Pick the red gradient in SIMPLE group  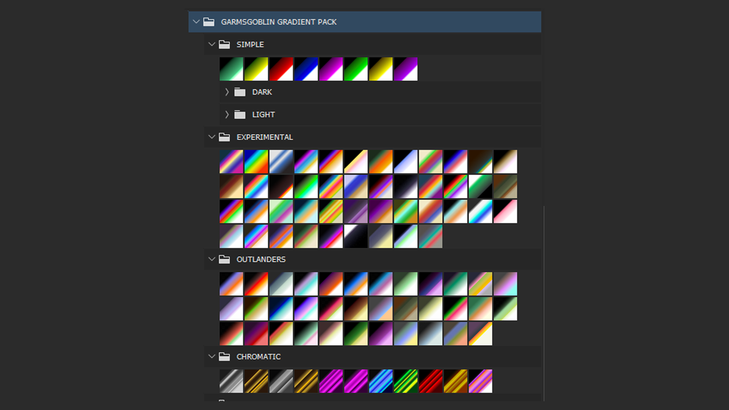tap(281, 69)
